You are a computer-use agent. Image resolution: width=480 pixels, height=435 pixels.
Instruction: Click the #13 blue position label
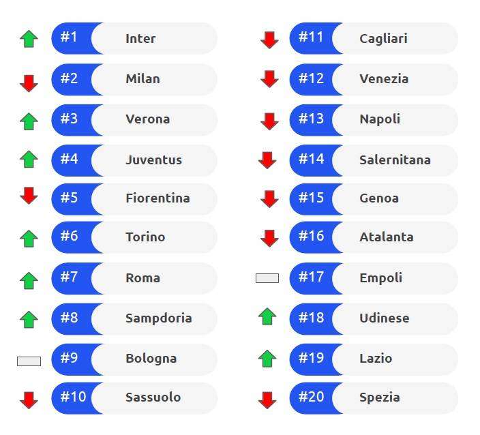coord(313,120)
